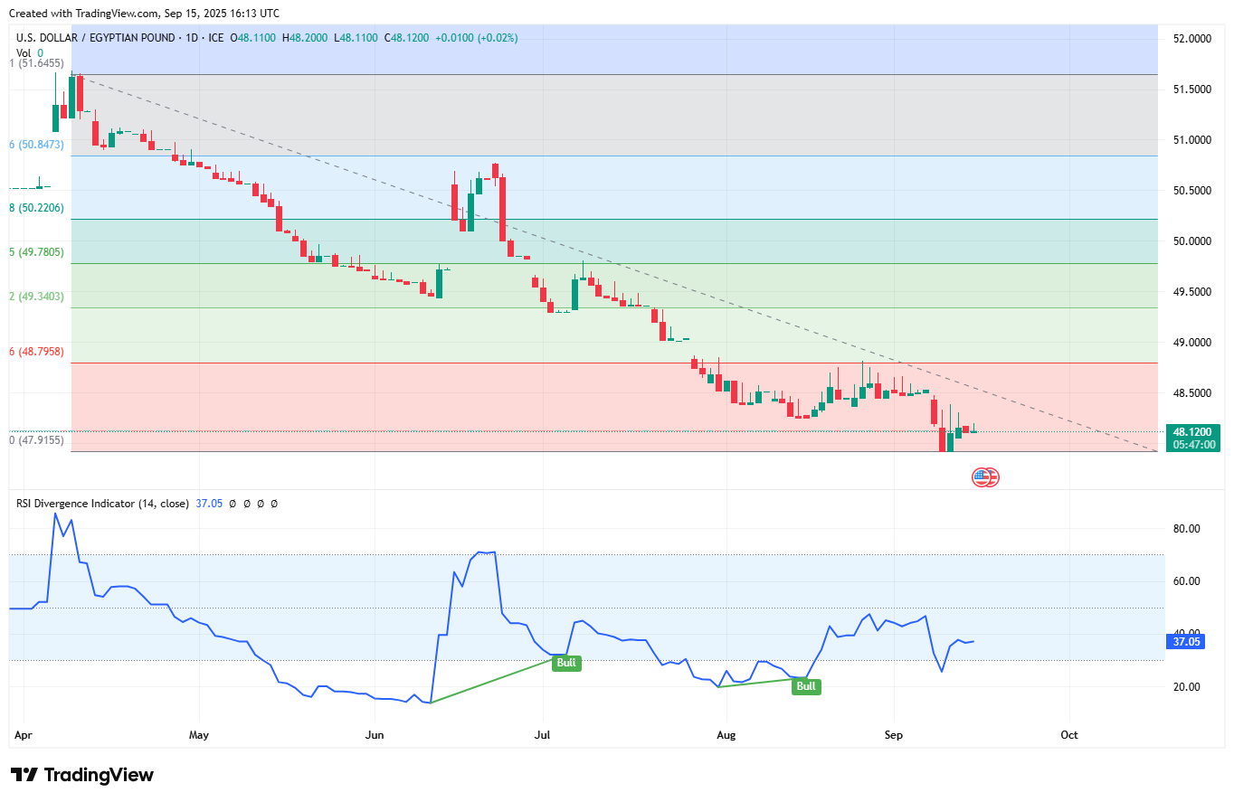Click the Fibonacci level label 1 (51.6455)
The height and width of the screenshot is (802, 1234).
(36, 63)
